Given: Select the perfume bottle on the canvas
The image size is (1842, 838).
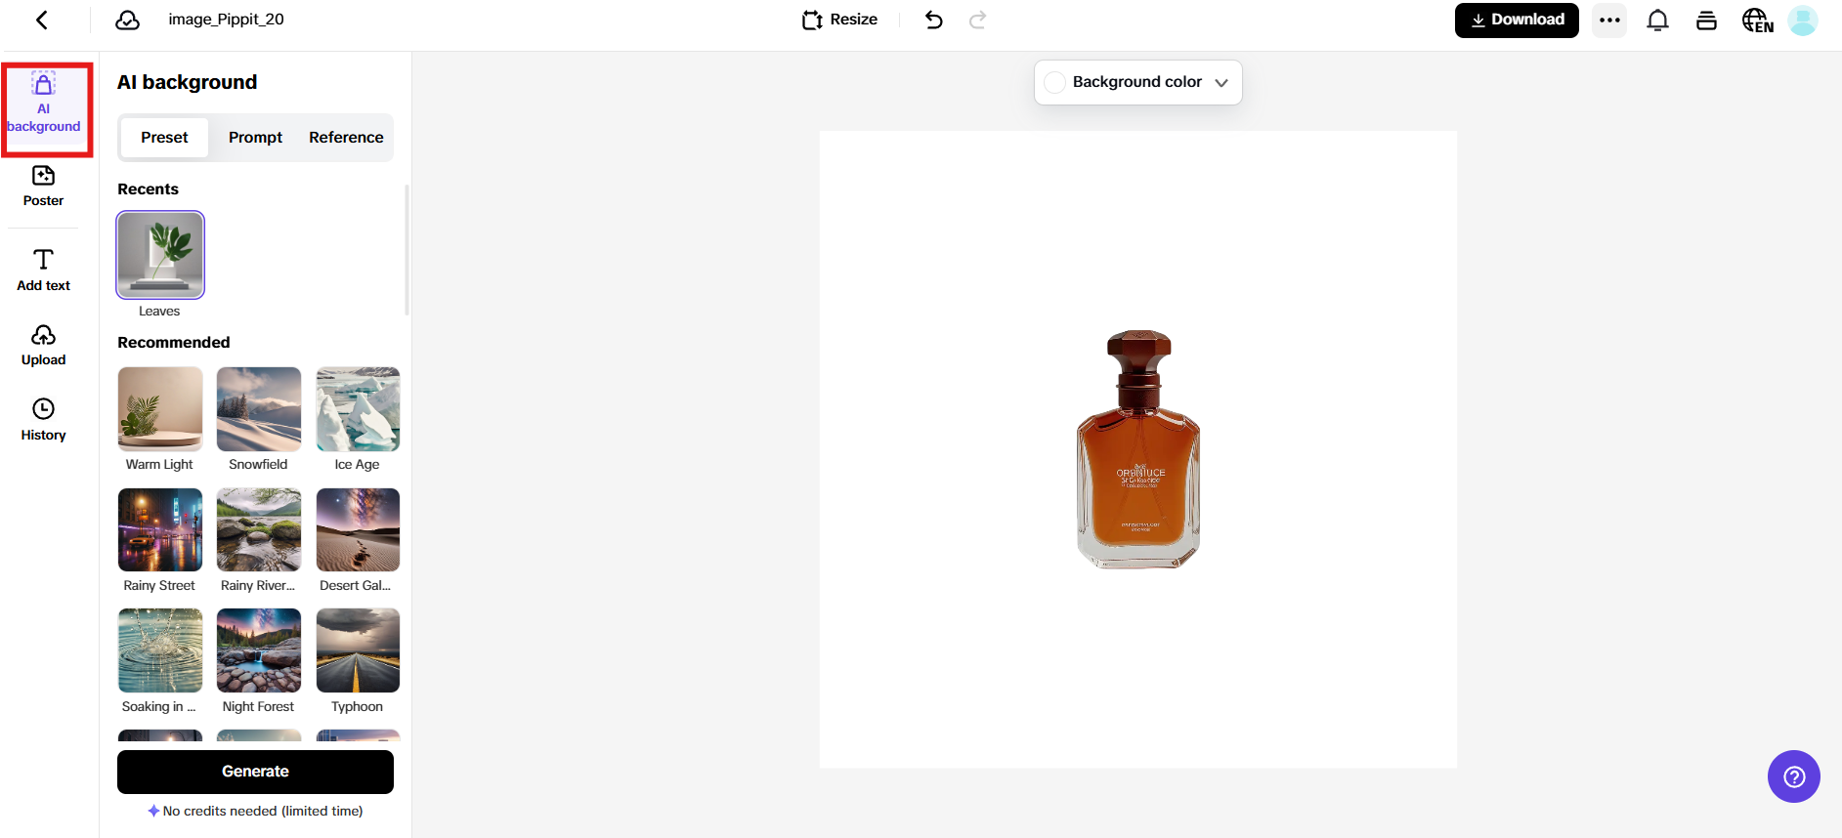Looking at the screenshot, I should 1138,449.
